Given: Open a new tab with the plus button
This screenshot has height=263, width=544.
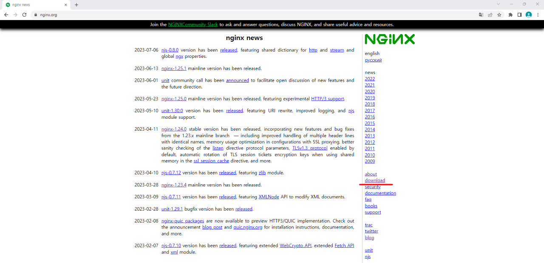Looking at the screenshot, I should tap(76, 5).
